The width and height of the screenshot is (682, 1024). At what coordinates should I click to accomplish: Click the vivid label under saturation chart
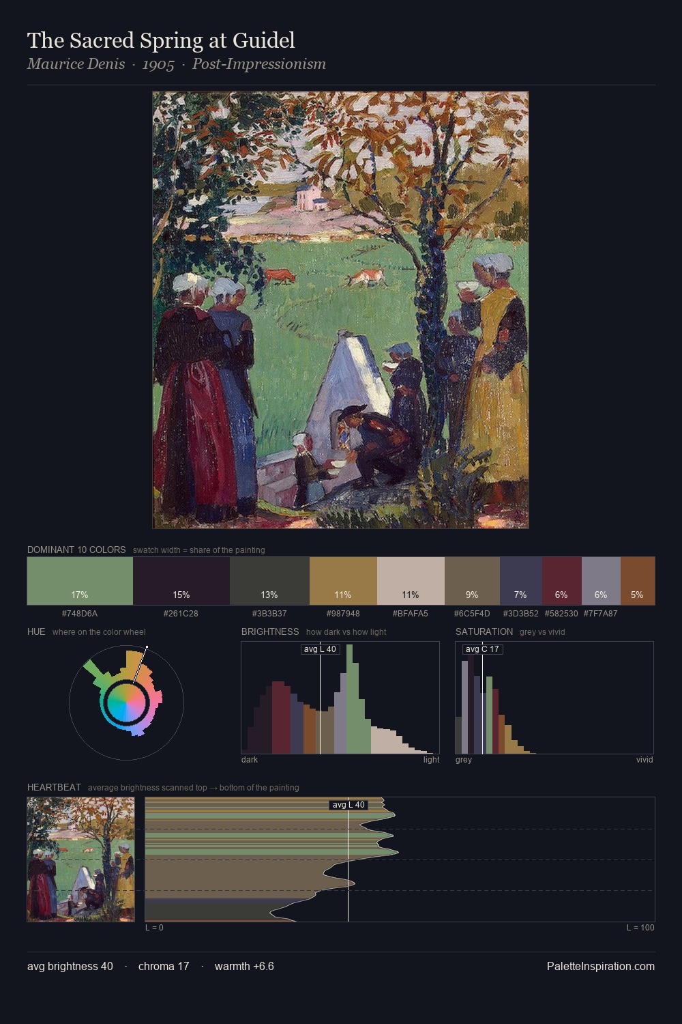tap(644, 760)
